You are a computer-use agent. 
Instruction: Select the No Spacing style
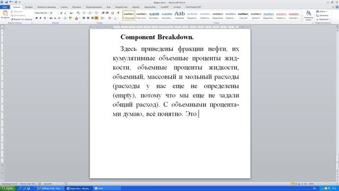click(x=141, y=15)
